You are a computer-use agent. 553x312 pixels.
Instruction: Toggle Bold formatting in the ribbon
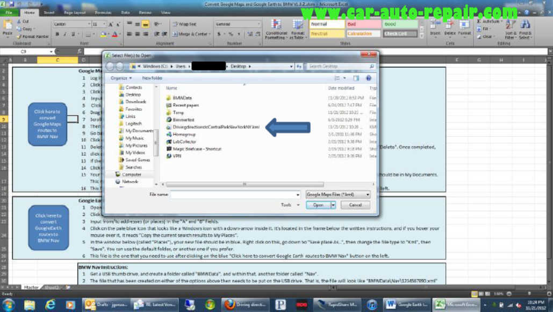point(57,34)
